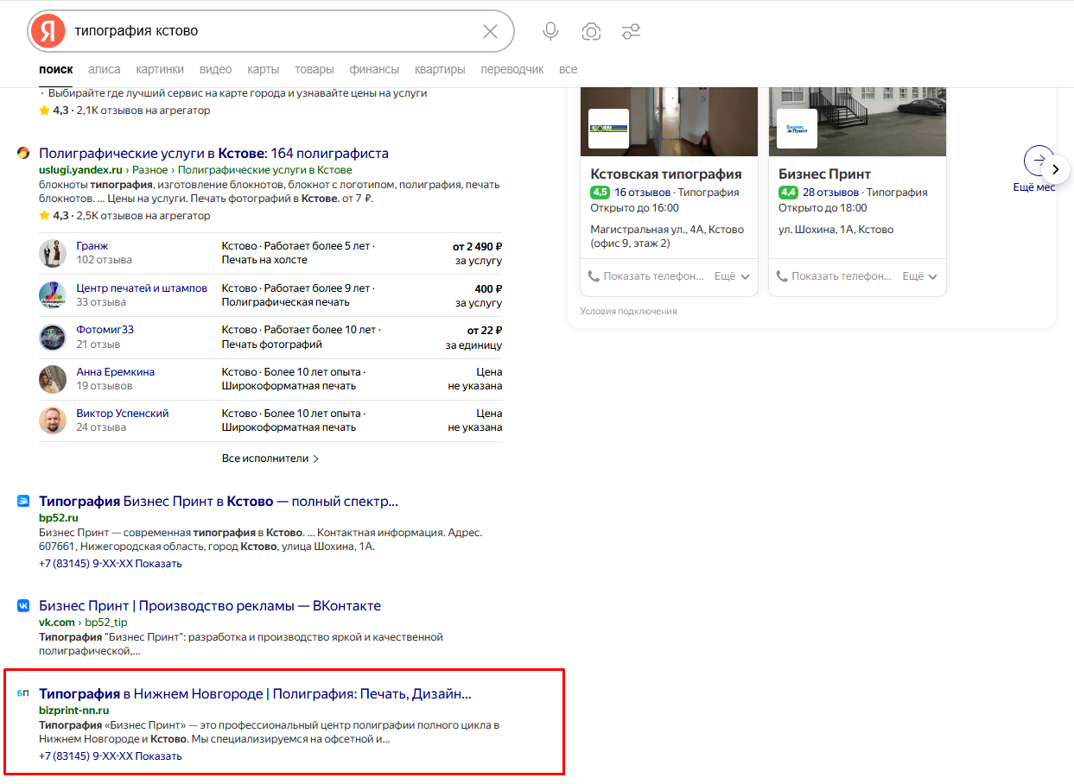
Task: Open search settings sliders icon
Action: click(x=631, y=32)
